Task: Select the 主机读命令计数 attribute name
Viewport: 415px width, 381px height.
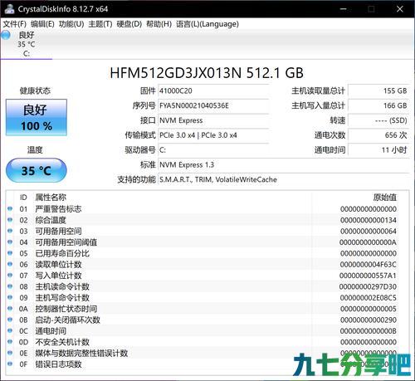Action: point(62,286)
